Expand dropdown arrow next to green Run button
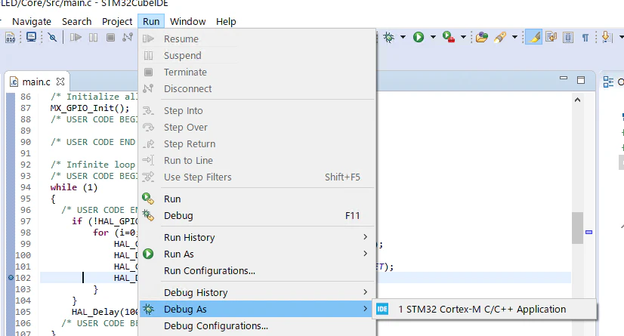 point(433,38)
